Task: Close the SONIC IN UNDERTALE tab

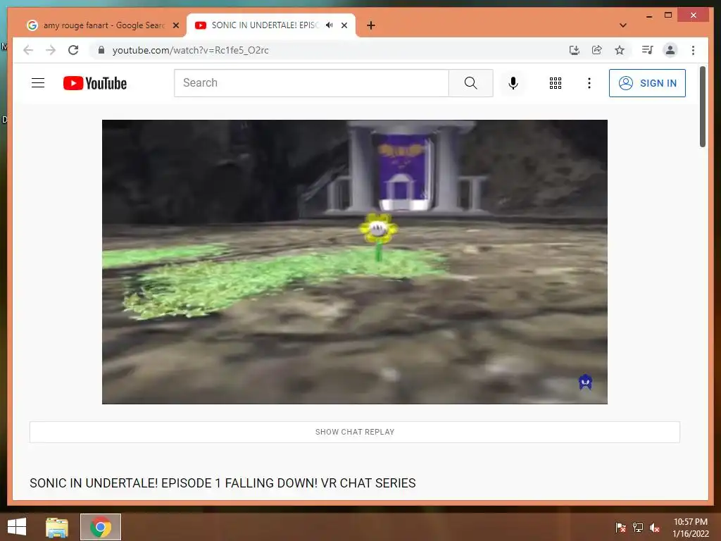Action: [344, 25]
